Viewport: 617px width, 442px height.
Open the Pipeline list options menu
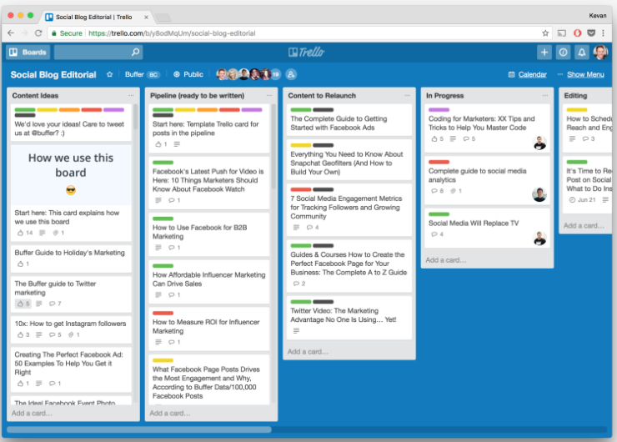click(x=269, y=96)
